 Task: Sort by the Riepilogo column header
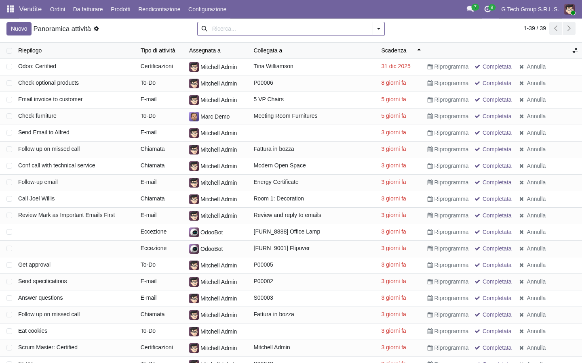click(x=30, y=50)
